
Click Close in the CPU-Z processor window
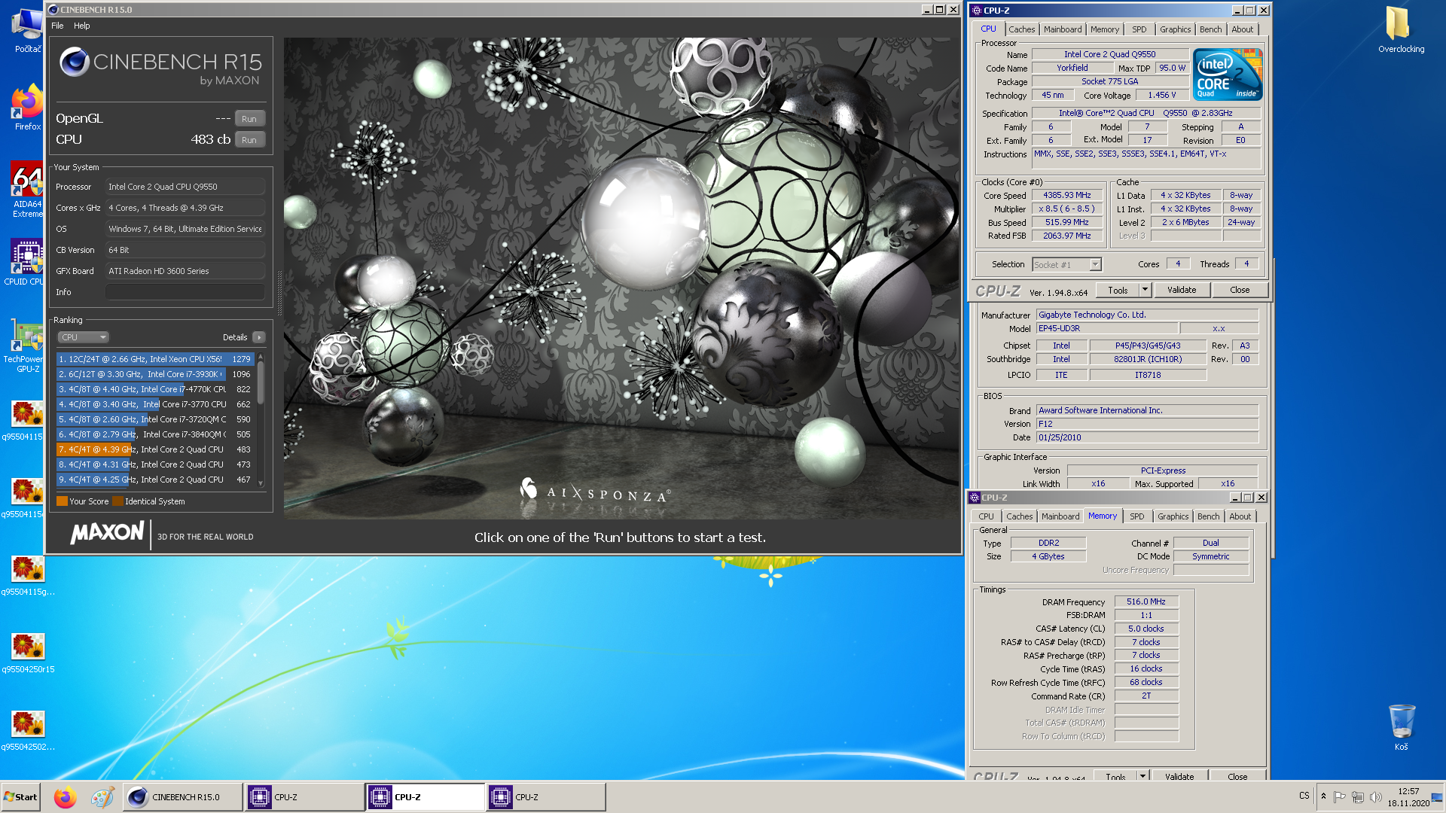coord(1240,290)
